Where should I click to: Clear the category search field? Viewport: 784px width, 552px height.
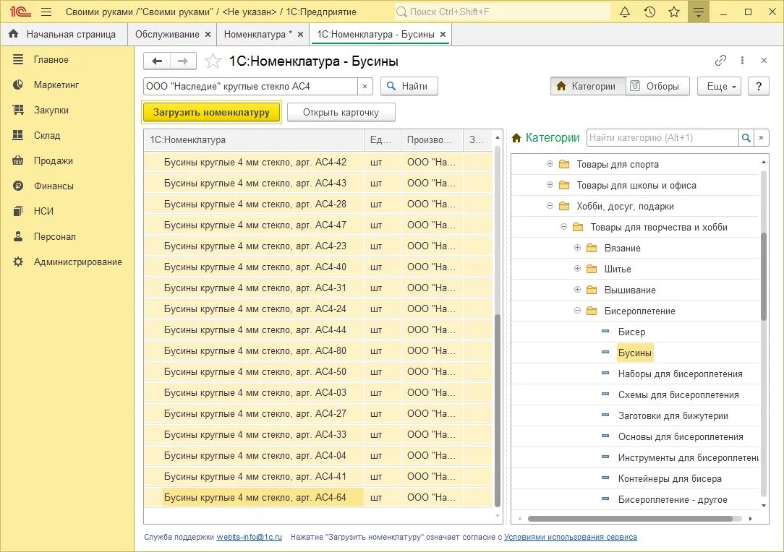pos(761,138)
